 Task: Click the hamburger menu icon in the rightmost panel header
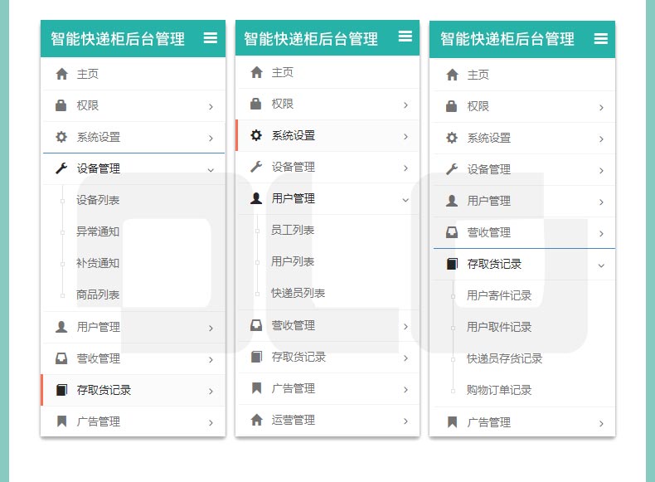(x=601, y=38)
